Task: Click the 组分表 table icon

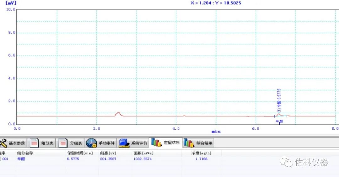Action: tap(34, 143)
